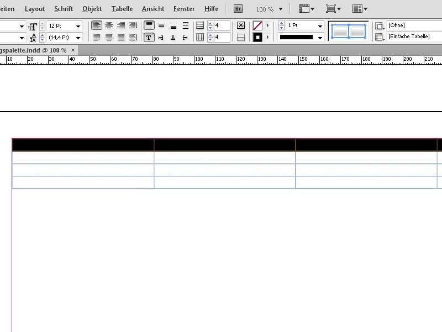
Task: Rotate cell text 180 degrees
Action: point(173,37)
